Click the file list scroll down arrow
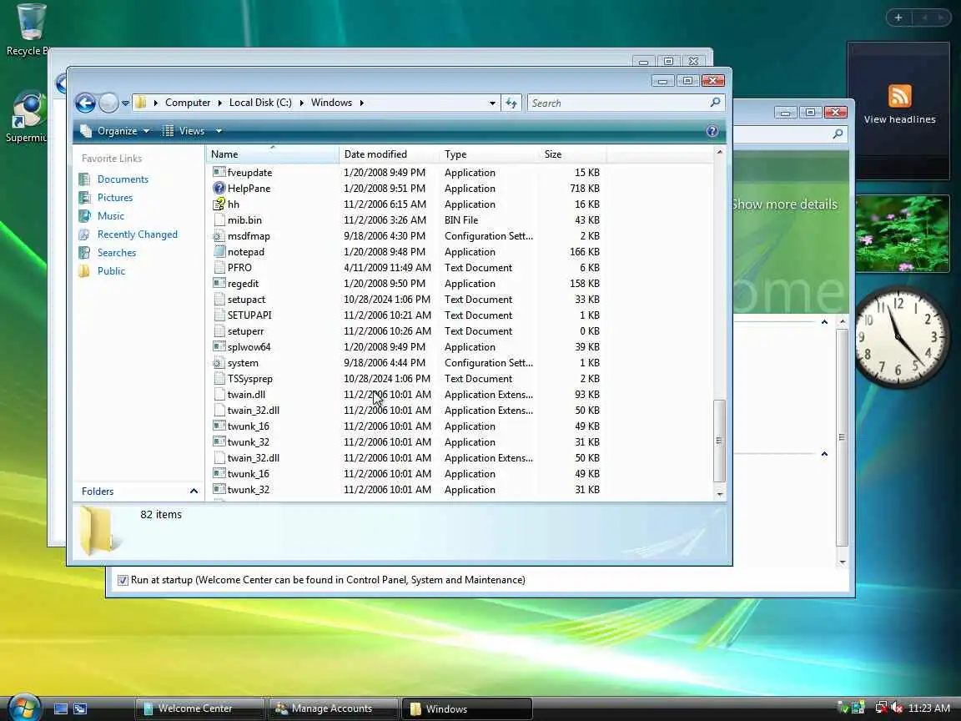This screenshot has width=961, height=721. pos(720,493)
